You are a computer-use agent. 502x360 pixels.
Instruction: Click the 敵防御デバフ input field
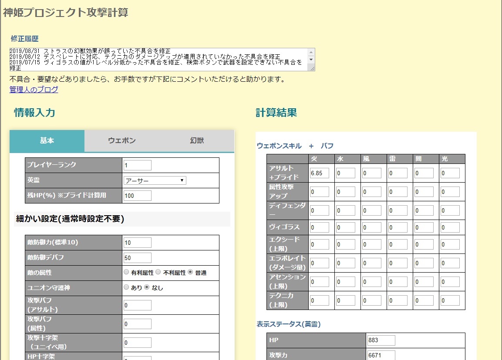[137, 258]
